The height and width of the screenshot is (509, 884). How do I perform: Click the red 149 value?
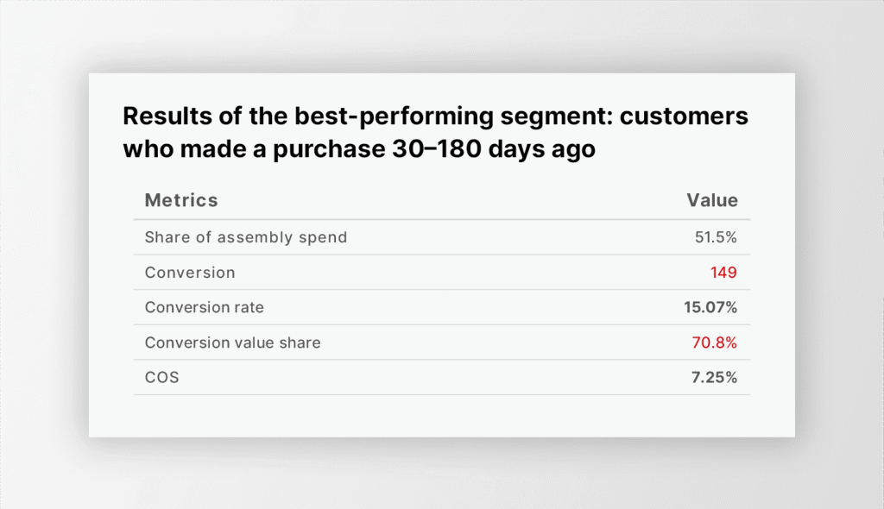723,273
